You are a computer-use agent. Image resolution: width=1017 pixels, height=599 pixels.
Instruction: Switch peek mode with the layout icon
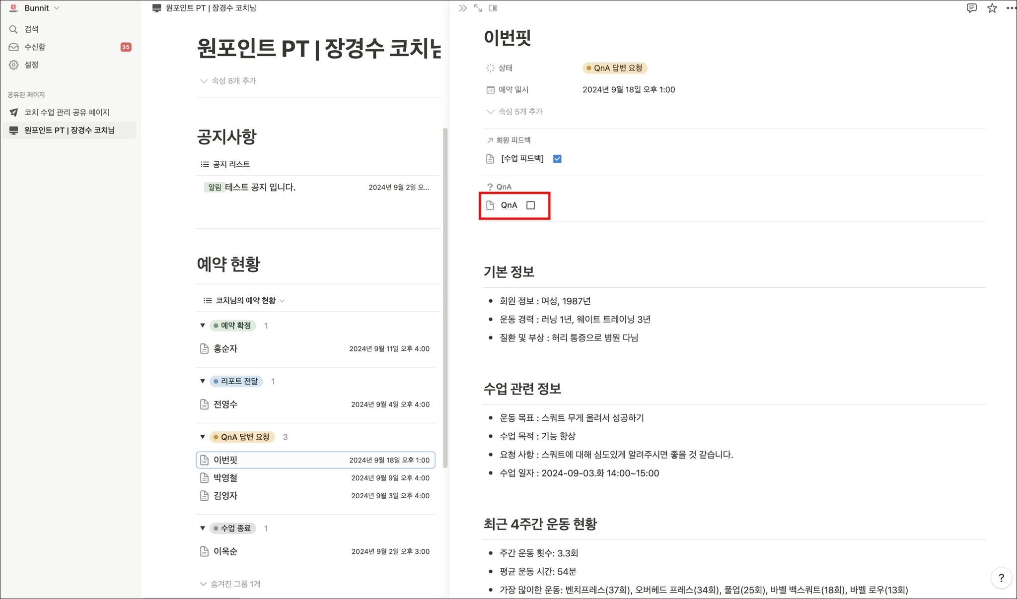493,8
